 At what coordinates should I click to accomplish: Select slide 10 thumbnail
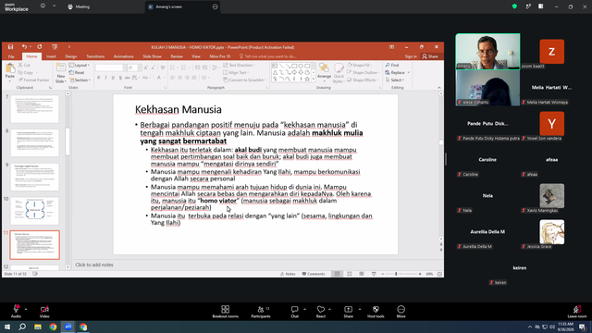[35, 211]
